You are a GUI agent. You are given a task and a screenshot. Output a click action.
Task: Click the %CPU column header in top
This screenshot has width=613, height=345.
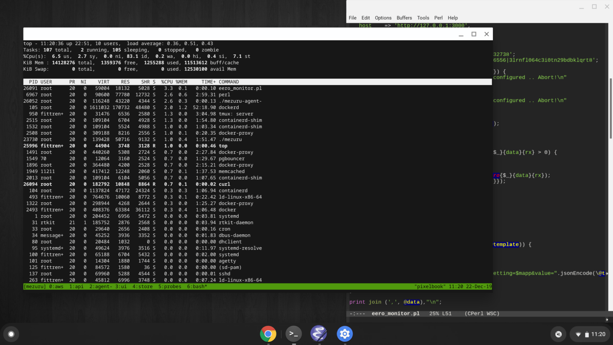pyautogui.click(x=167, y=81)
